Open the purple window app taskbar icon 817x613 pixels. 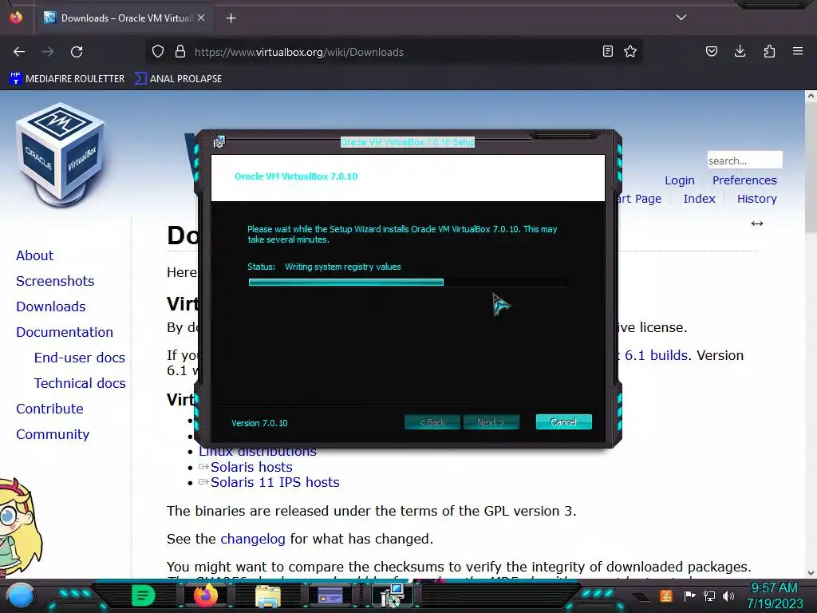point(330,595)
